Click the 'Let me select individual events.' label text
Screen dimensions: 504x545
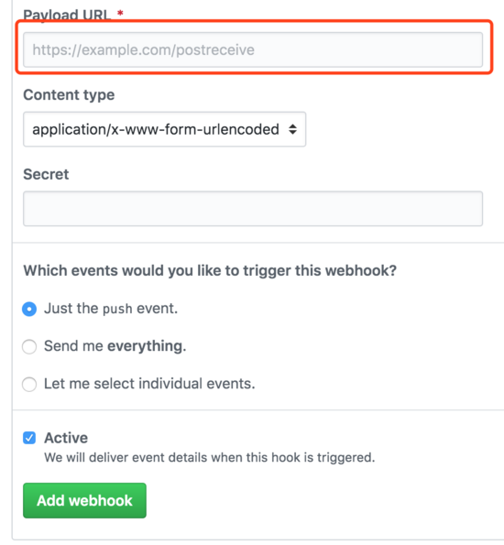click(x=149, y=384)
